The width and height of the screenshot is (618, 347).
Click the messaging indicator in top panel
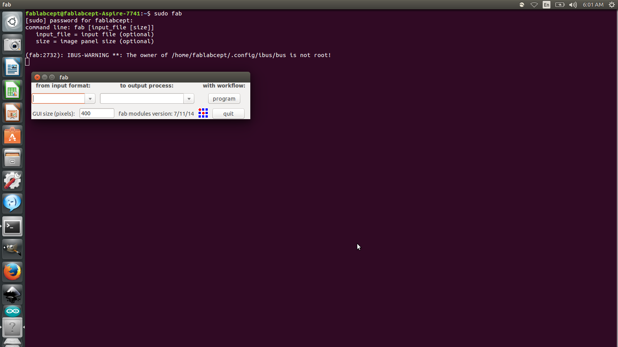pyautogui.click(x=522, y=5)
